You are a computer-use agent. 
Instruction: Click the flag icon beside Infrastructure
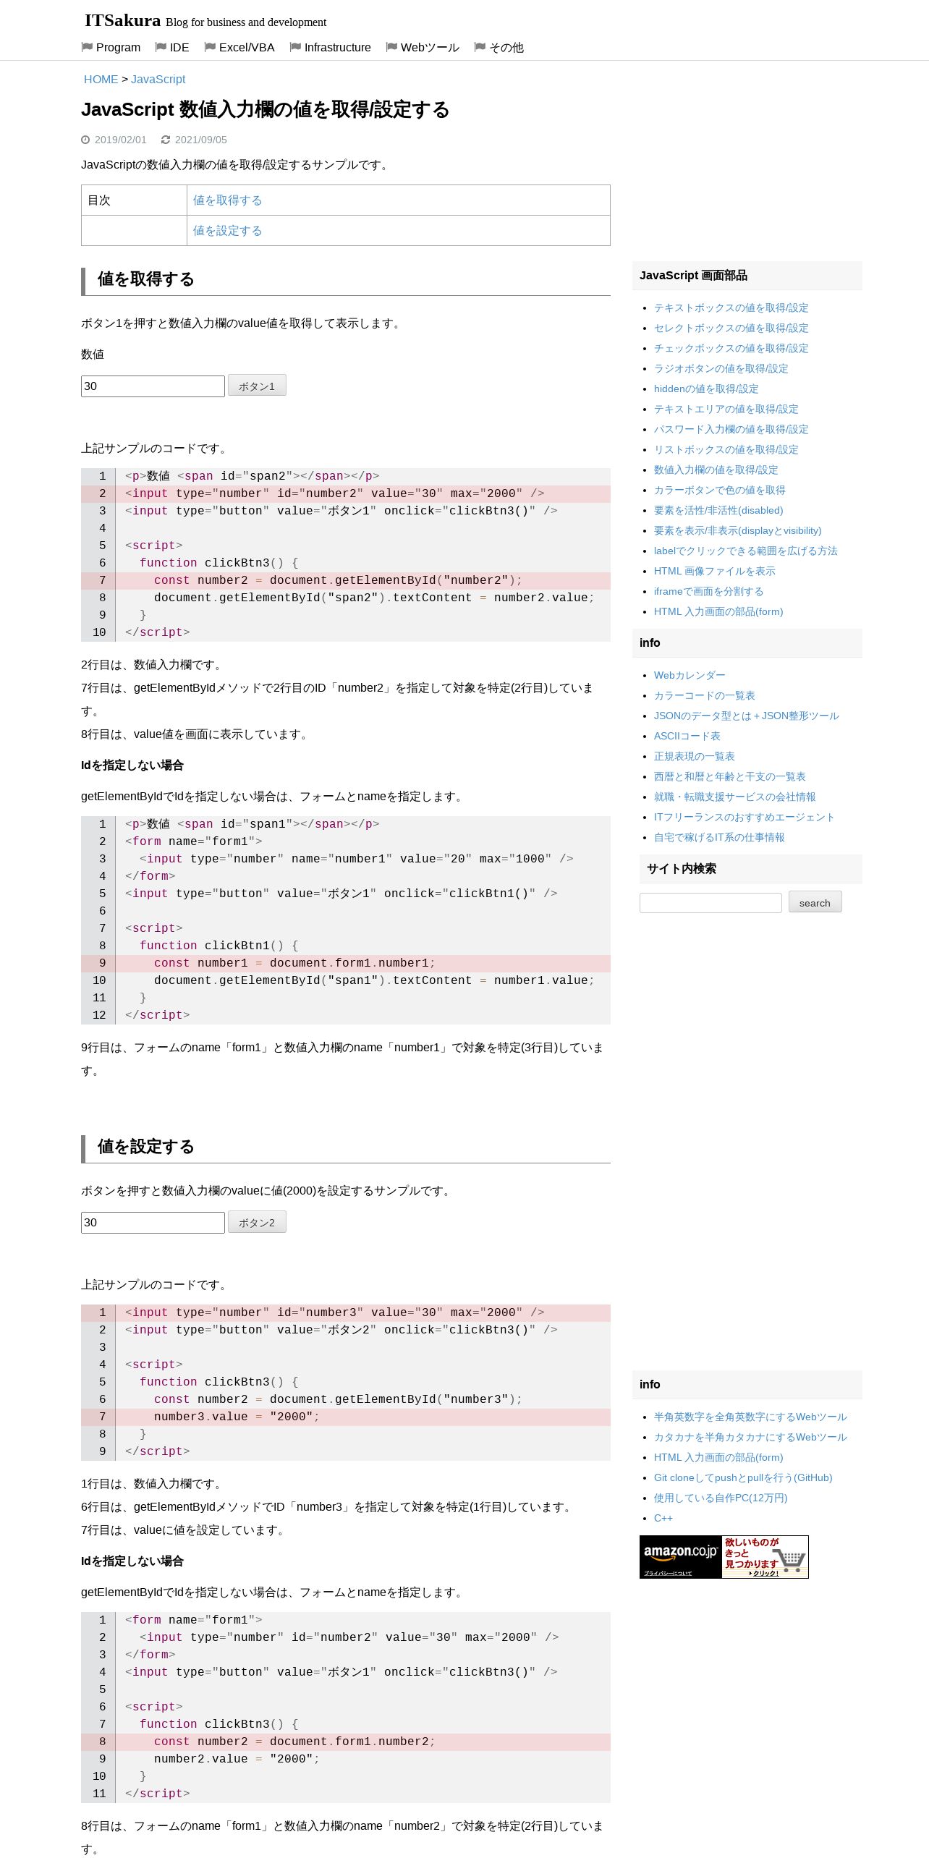click(x=295, y=47)
